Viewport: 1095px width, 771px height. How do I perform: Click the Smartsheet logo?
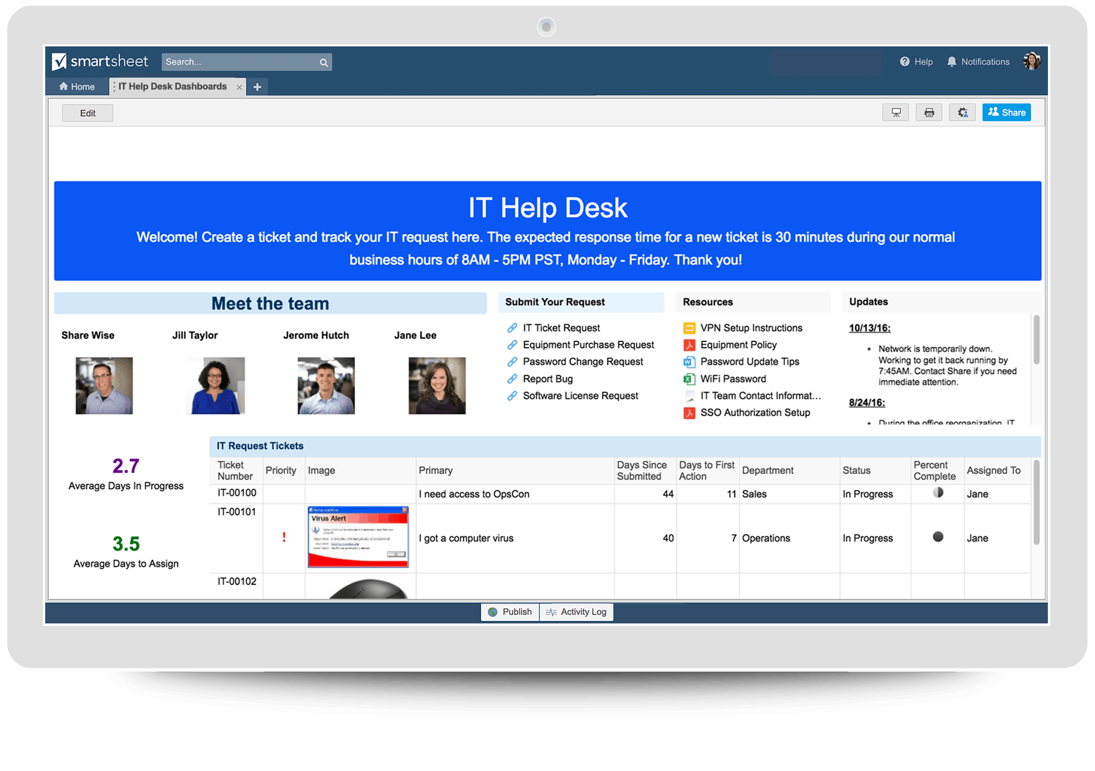[x=100, y=61]
